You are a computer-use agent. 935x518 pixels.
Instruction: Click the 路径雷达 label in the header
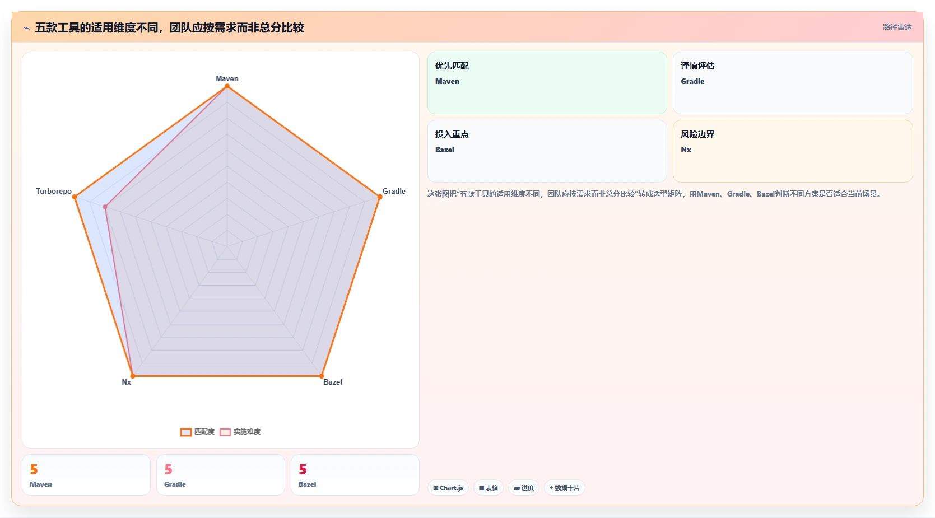pyautogui.click(x=897, y=27)
